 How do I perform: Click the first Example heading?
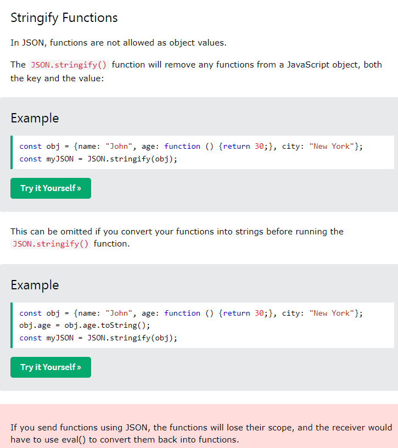(35, 118)
